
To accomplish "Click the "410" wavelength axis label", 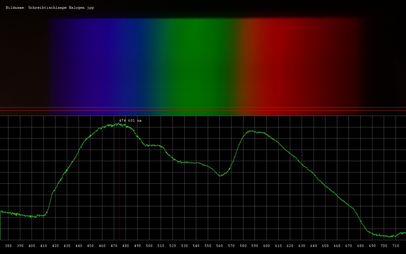I will click(x=44, y=246).
